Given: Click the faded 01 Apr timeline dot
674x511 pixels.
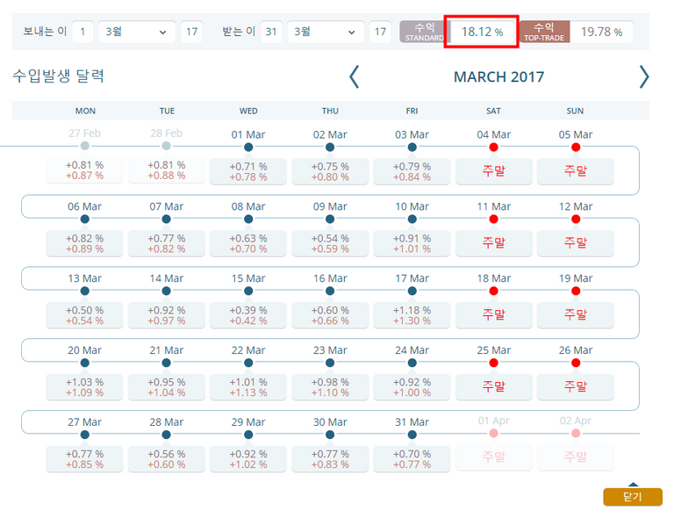Looking at the screenshot, I should (x=493, y=434).
